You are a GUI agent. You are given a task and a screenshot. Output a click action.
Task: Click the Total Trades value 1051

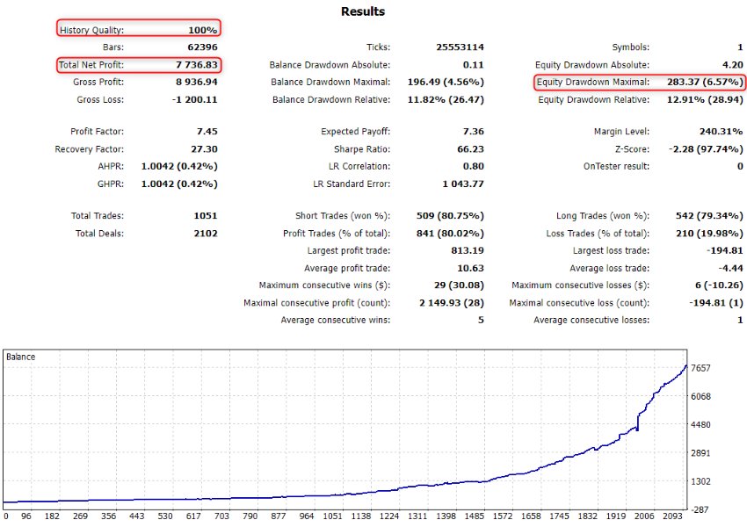204,215
